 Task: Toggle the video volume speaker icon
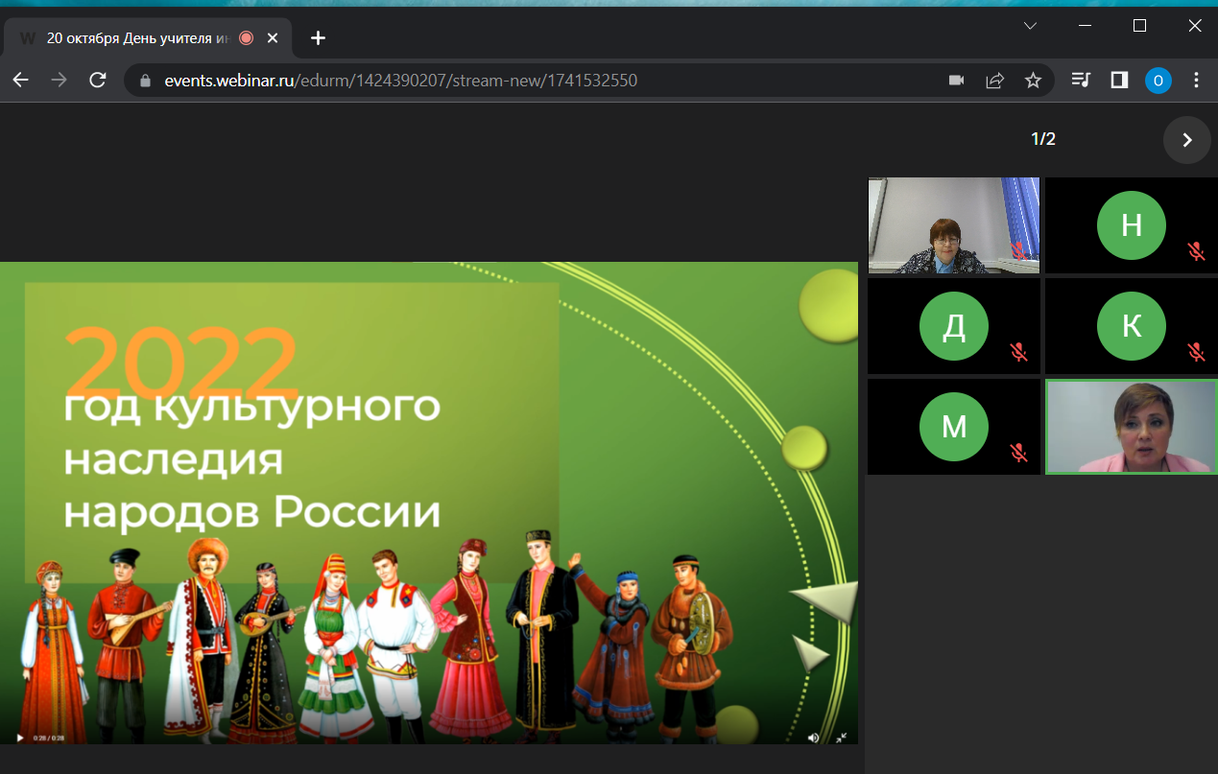pos(814,738)
